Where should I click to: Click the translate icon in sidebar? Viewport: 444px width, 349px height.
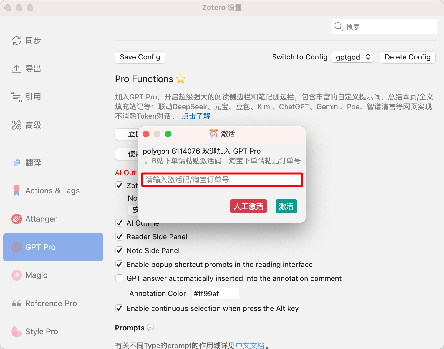tap(17, 163)
